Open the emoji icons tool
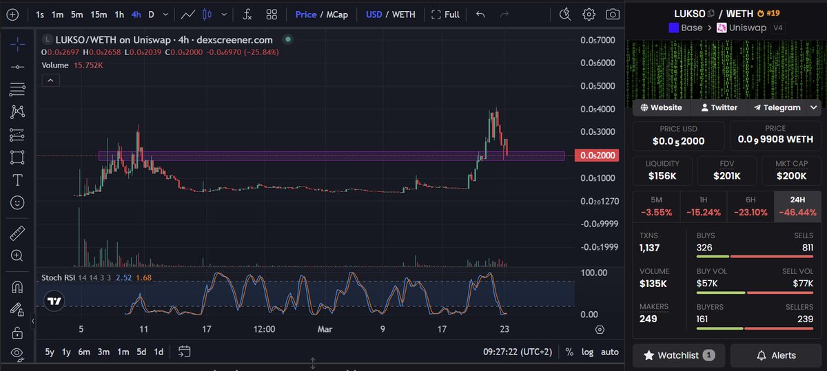Screen dimensions: 827x371 pyautogui.click(x=18, y=202)
